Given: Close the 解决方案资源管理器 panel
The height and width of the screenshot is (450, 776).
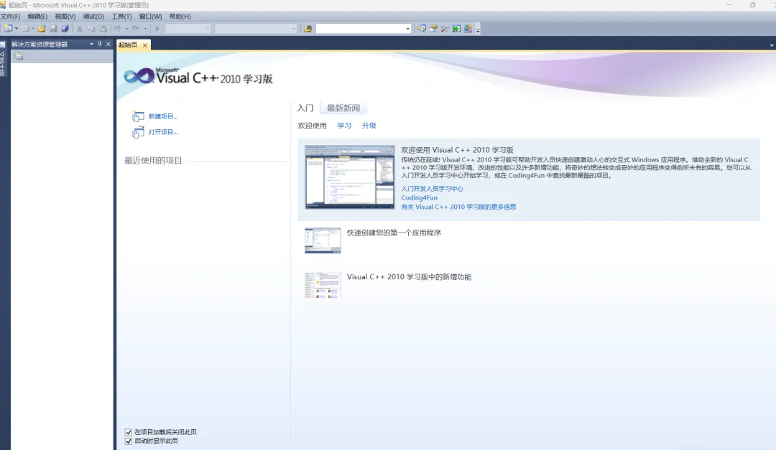Looking at the screenshot, I should (x=108, y=44).
